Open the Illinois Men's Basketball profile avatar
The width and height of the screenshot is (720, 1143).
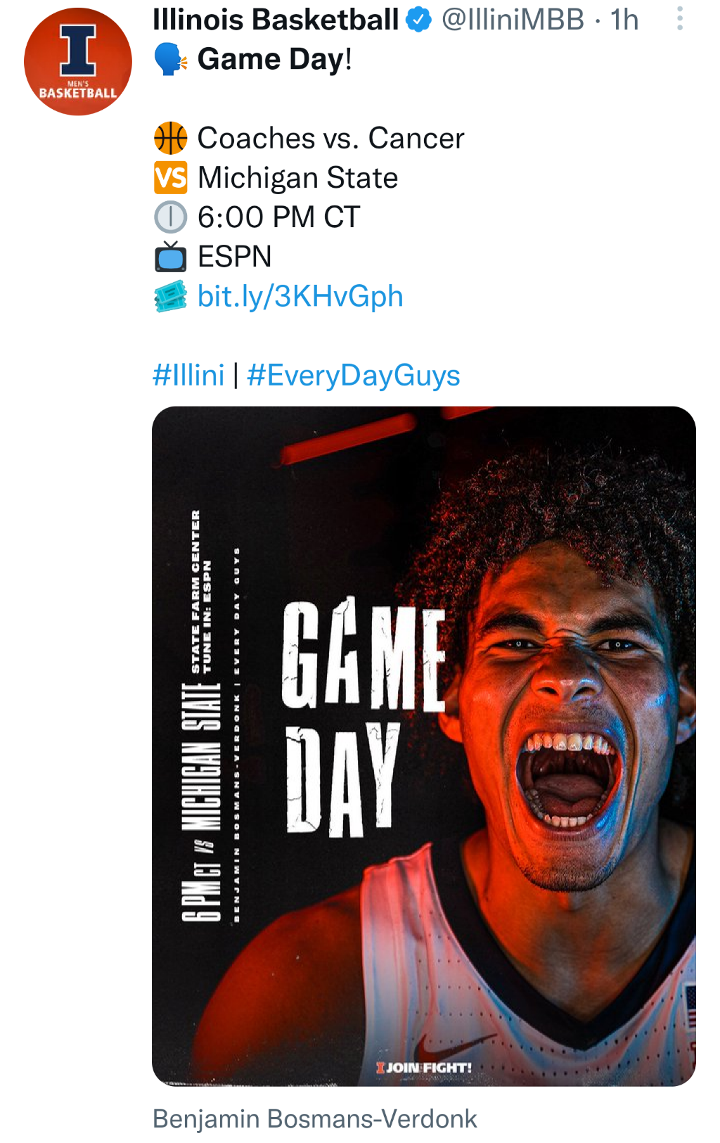78,62
